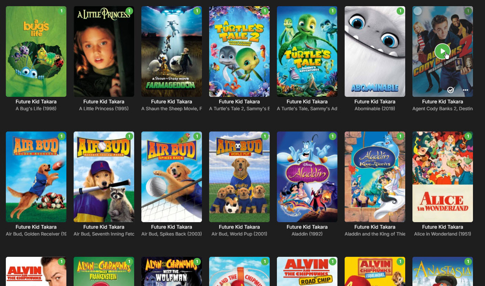Click the green badge on the Anastasia poster

pyautogui.click(x=468, y=262)
